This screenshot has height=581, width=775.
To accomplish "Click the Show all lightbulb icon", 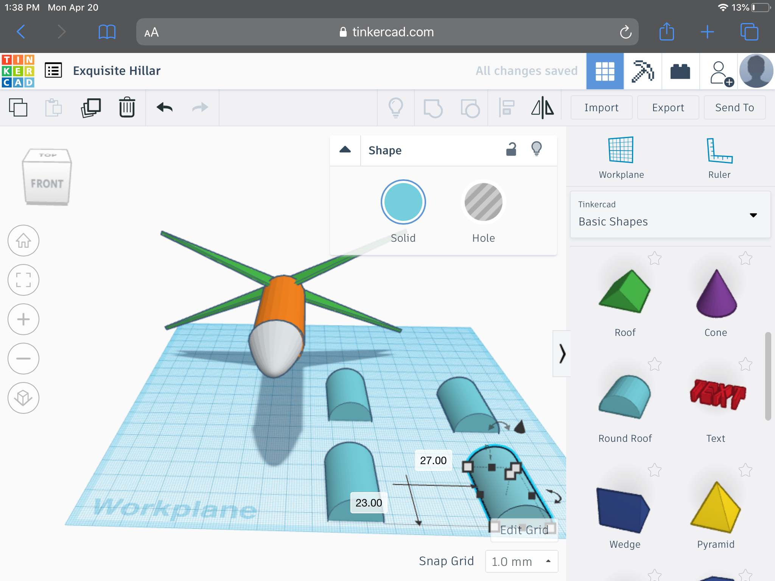I will (x=396, y=108).
